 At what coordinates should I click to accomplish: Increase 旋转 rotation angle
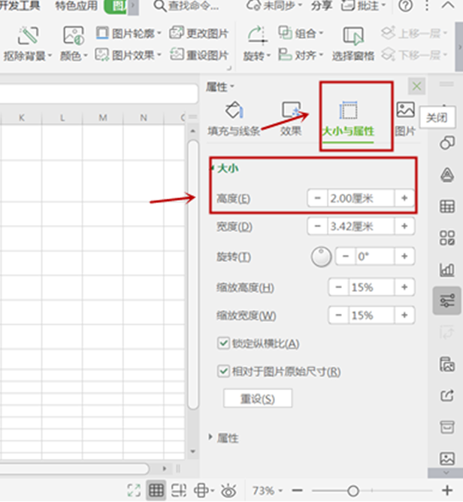coord(404,256)
